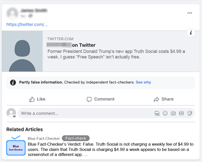202x162 pixels.
Task: Attach a photo using the camera icon
Action: 173,113
